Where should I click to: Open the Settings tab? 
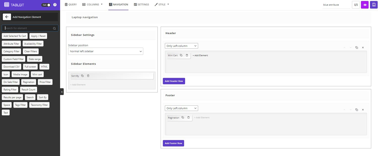141,5
